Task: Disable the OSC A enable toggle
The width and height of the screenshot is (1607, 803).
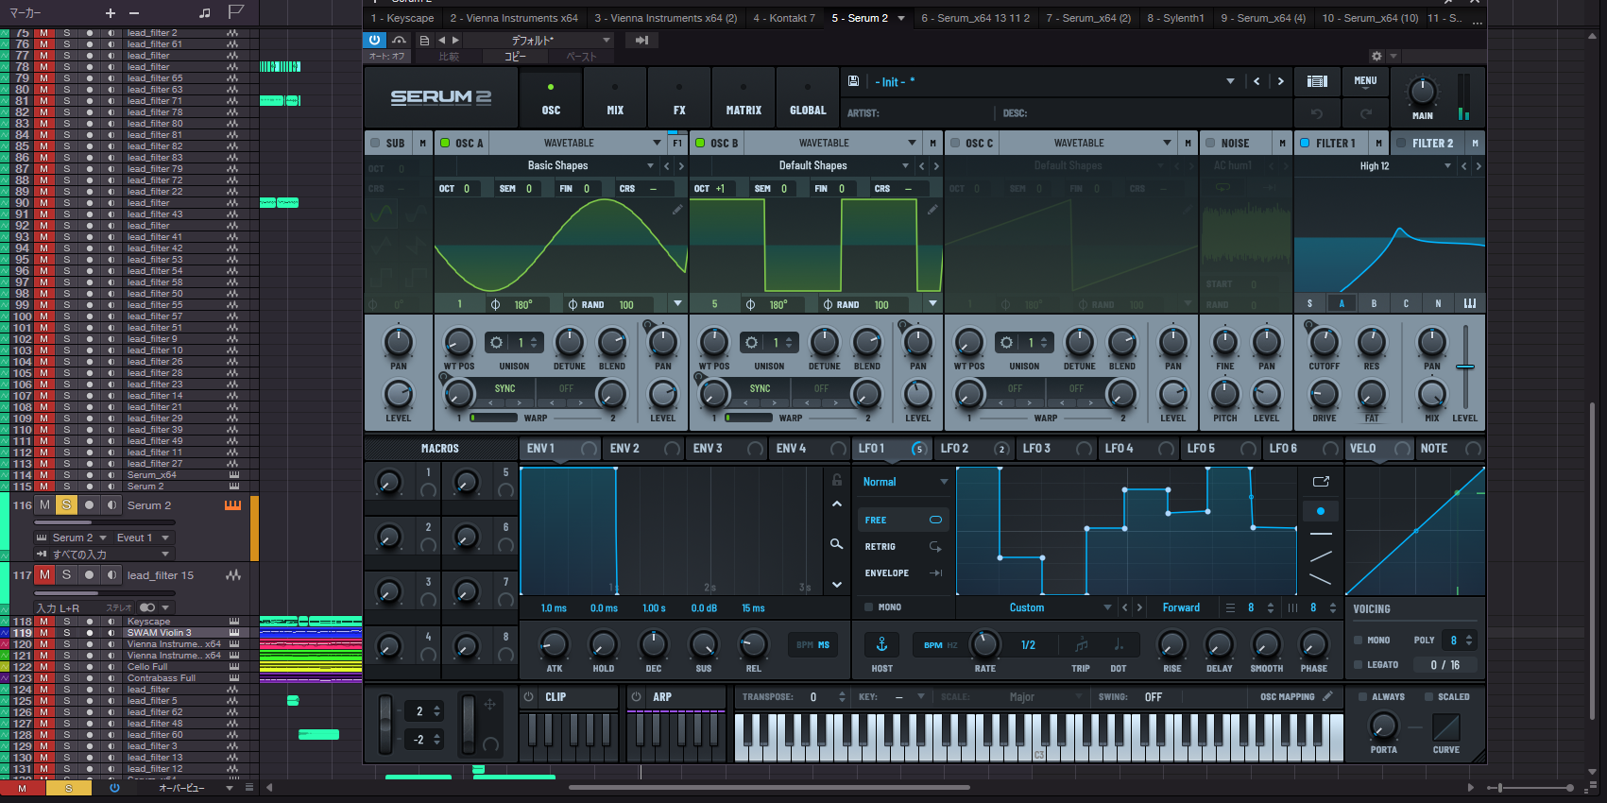Action: pos(445,143)
